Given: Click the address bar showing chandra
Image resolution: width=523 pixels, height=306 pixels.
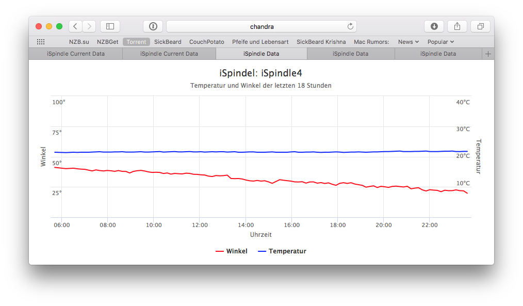Looking at the screenshot, I should 261,26.
